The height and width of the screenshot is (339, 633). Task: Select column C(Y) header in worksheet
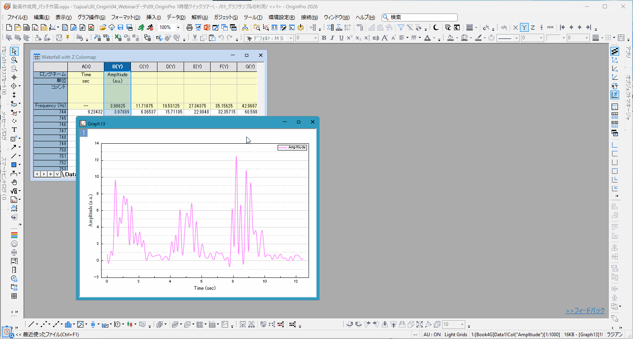pyautogui.click(x=144, y=66)
